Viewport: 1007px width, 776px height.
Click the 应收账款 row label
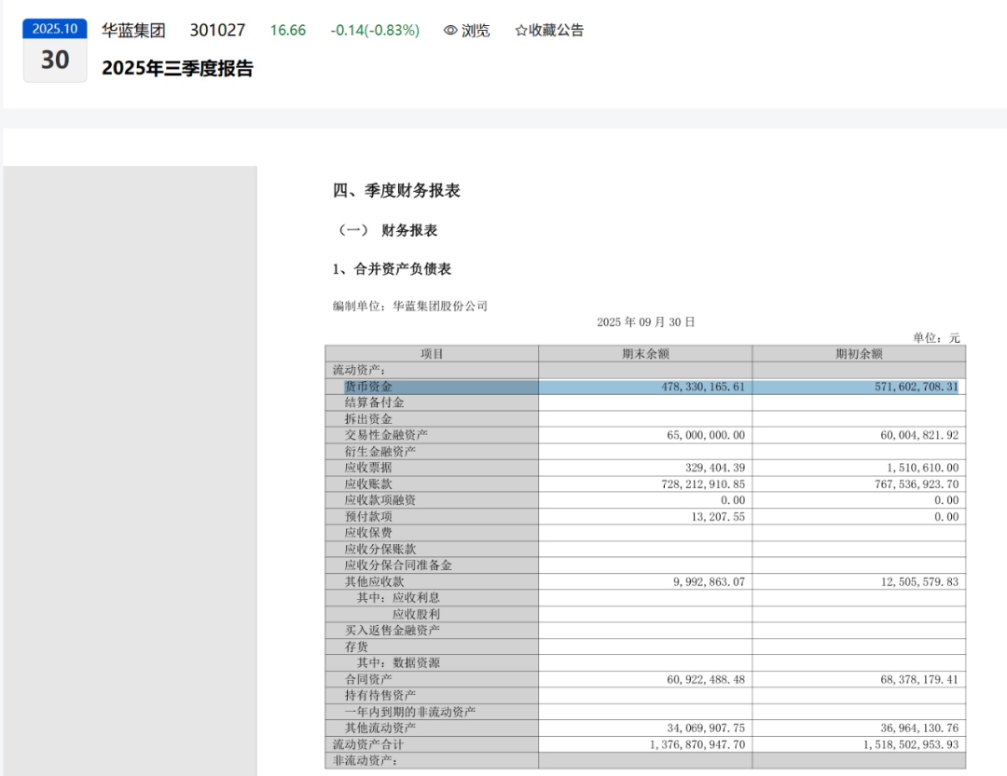(x=368, y=484)
